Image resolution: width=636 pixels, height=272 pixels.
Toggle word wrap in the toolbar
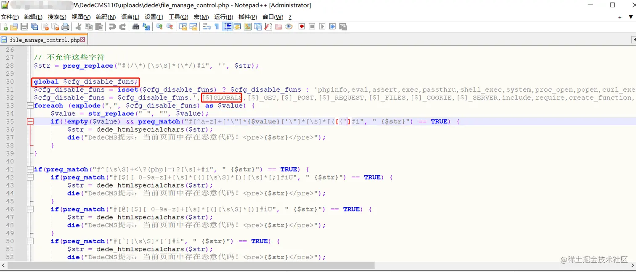[207, 26]
